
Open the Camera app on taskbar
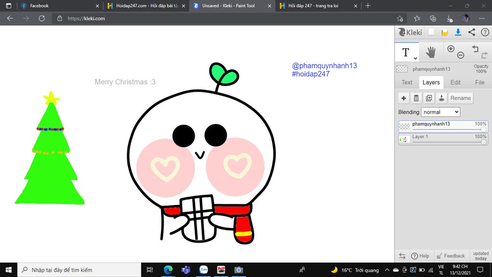(238, 270)
